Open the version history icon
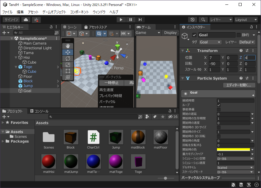Image resolution: width=261 pixels, height=188 pixels. click(193, 20)
